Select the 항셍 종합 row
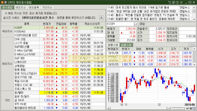The image size is (197, 111). point(60,70)
